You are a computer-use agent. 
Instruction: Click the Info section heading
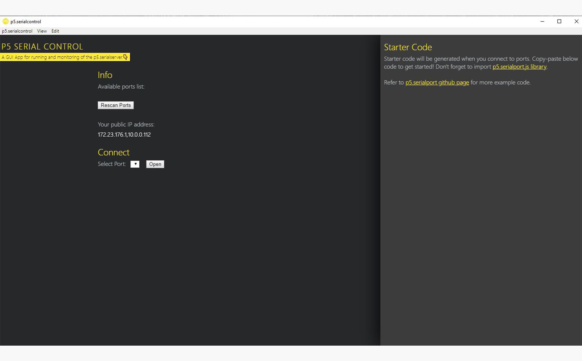(105, 75)
